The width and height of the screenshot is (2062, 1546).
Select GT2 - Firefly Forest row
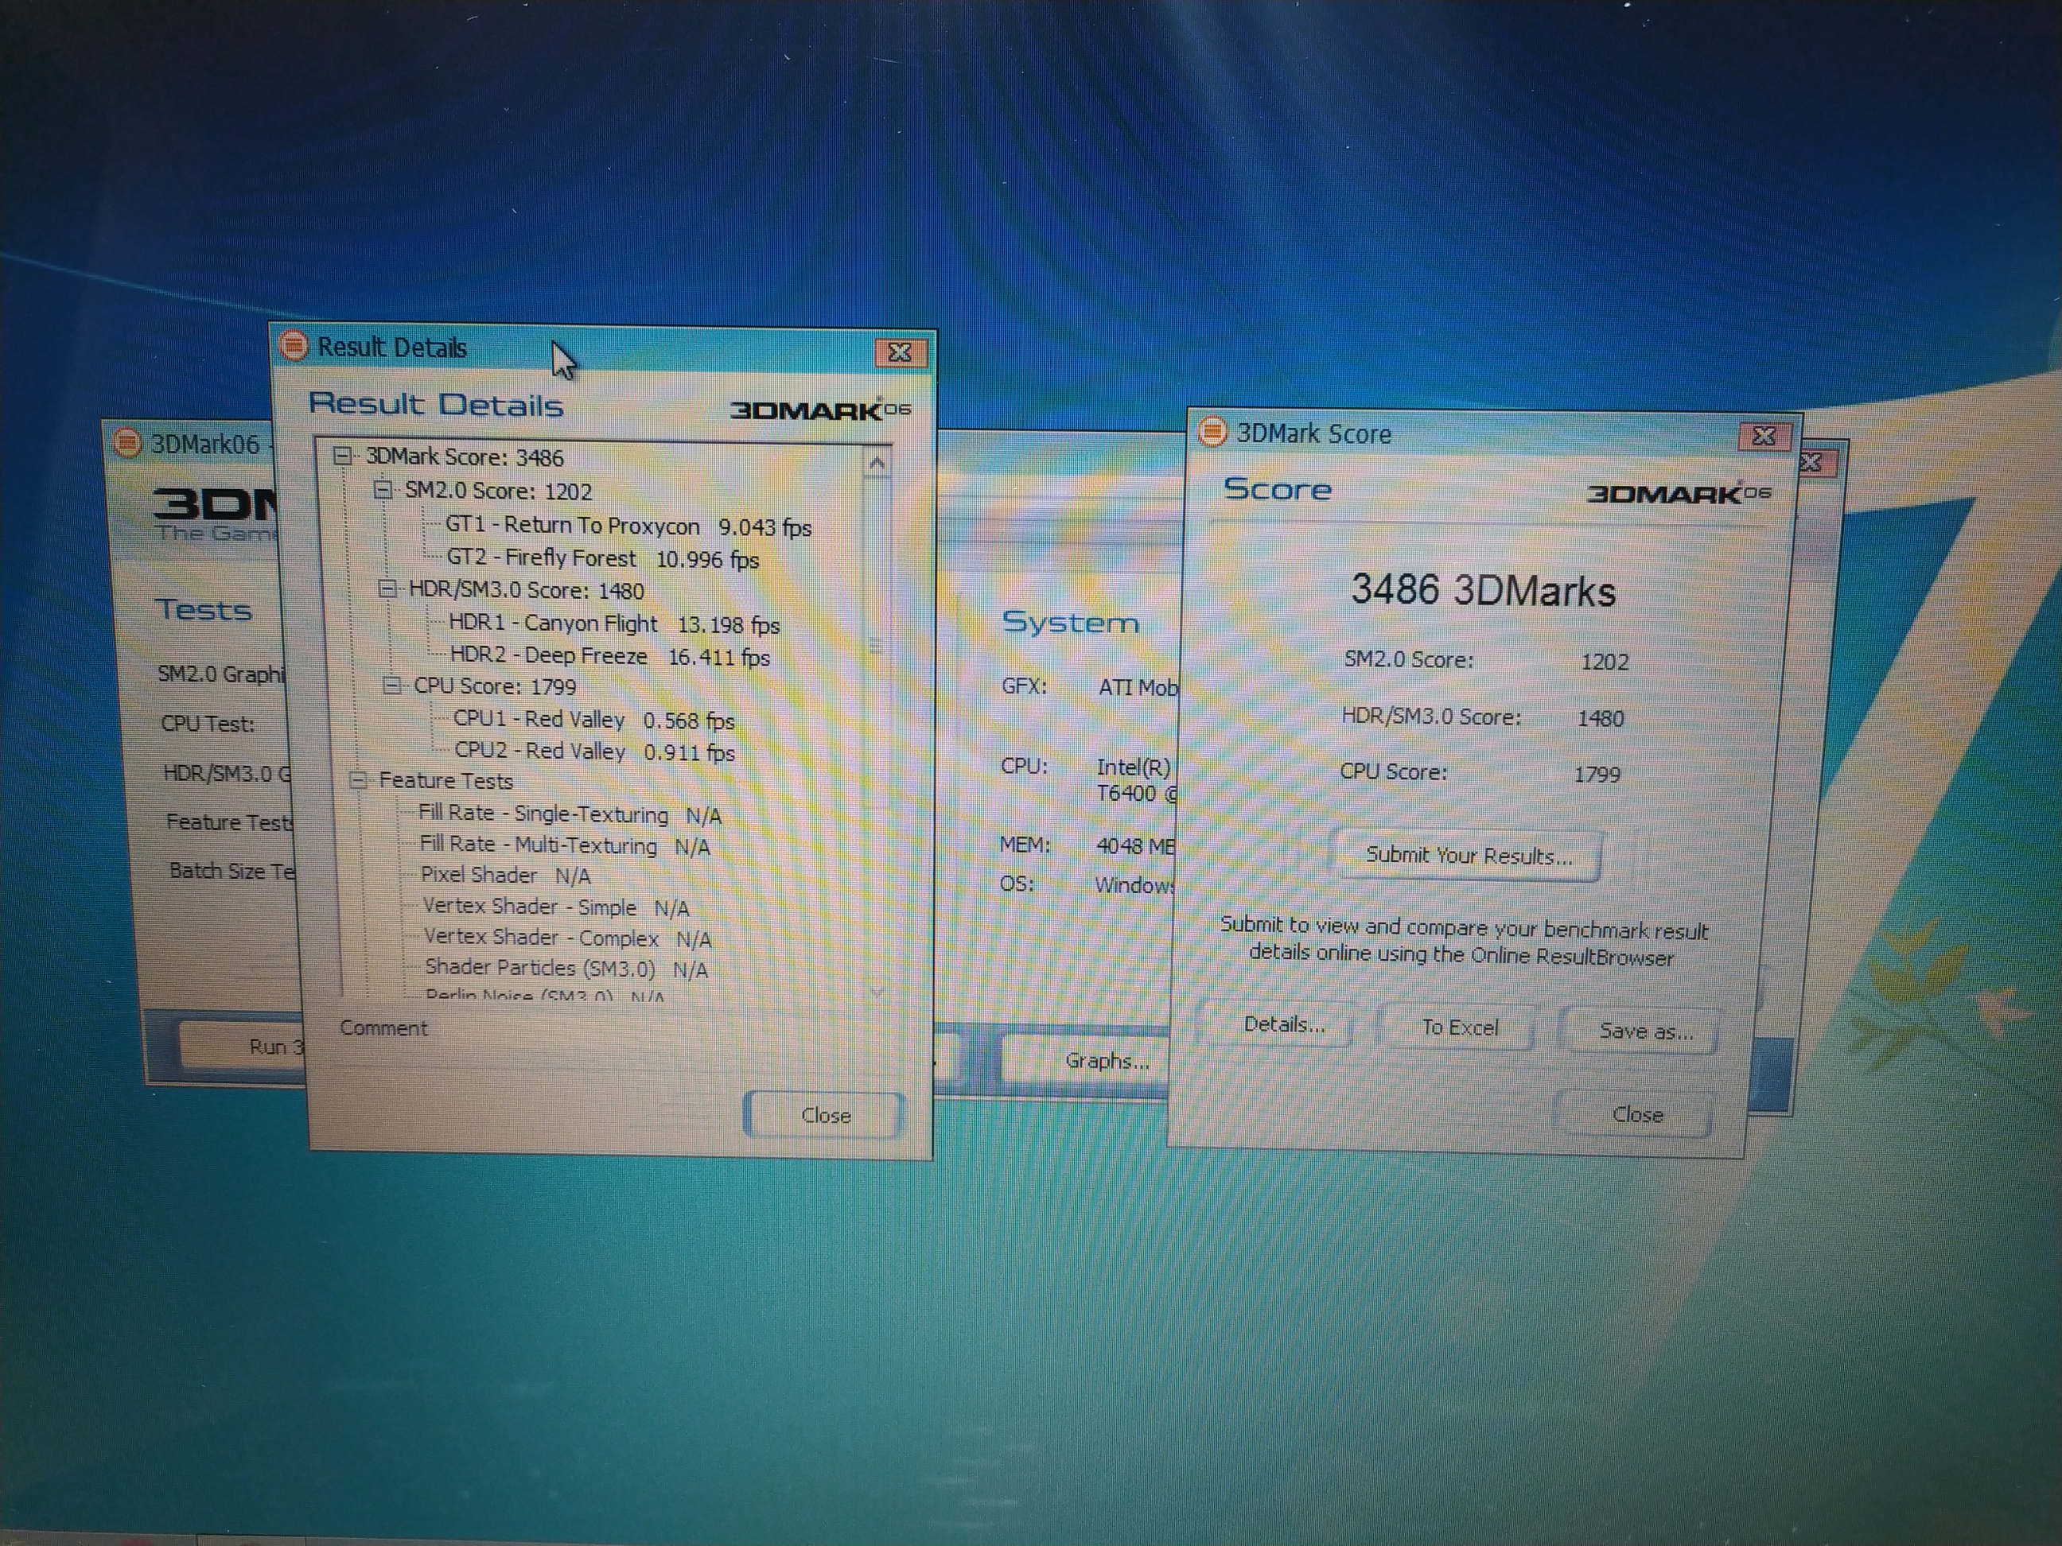coord(602,558)
